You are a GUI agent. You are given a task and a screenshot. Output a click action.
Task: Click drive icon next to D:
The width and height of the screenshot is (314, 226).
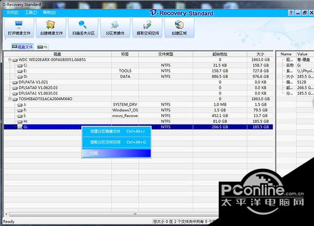(x=20, y=77)
